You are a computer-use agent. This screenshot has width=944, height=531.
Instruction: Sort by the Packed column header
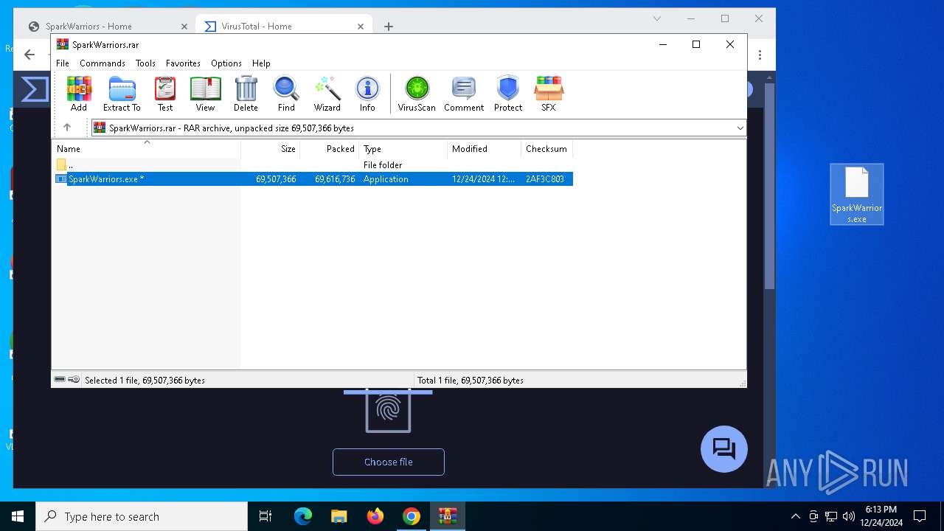click(x=329, y=149)
